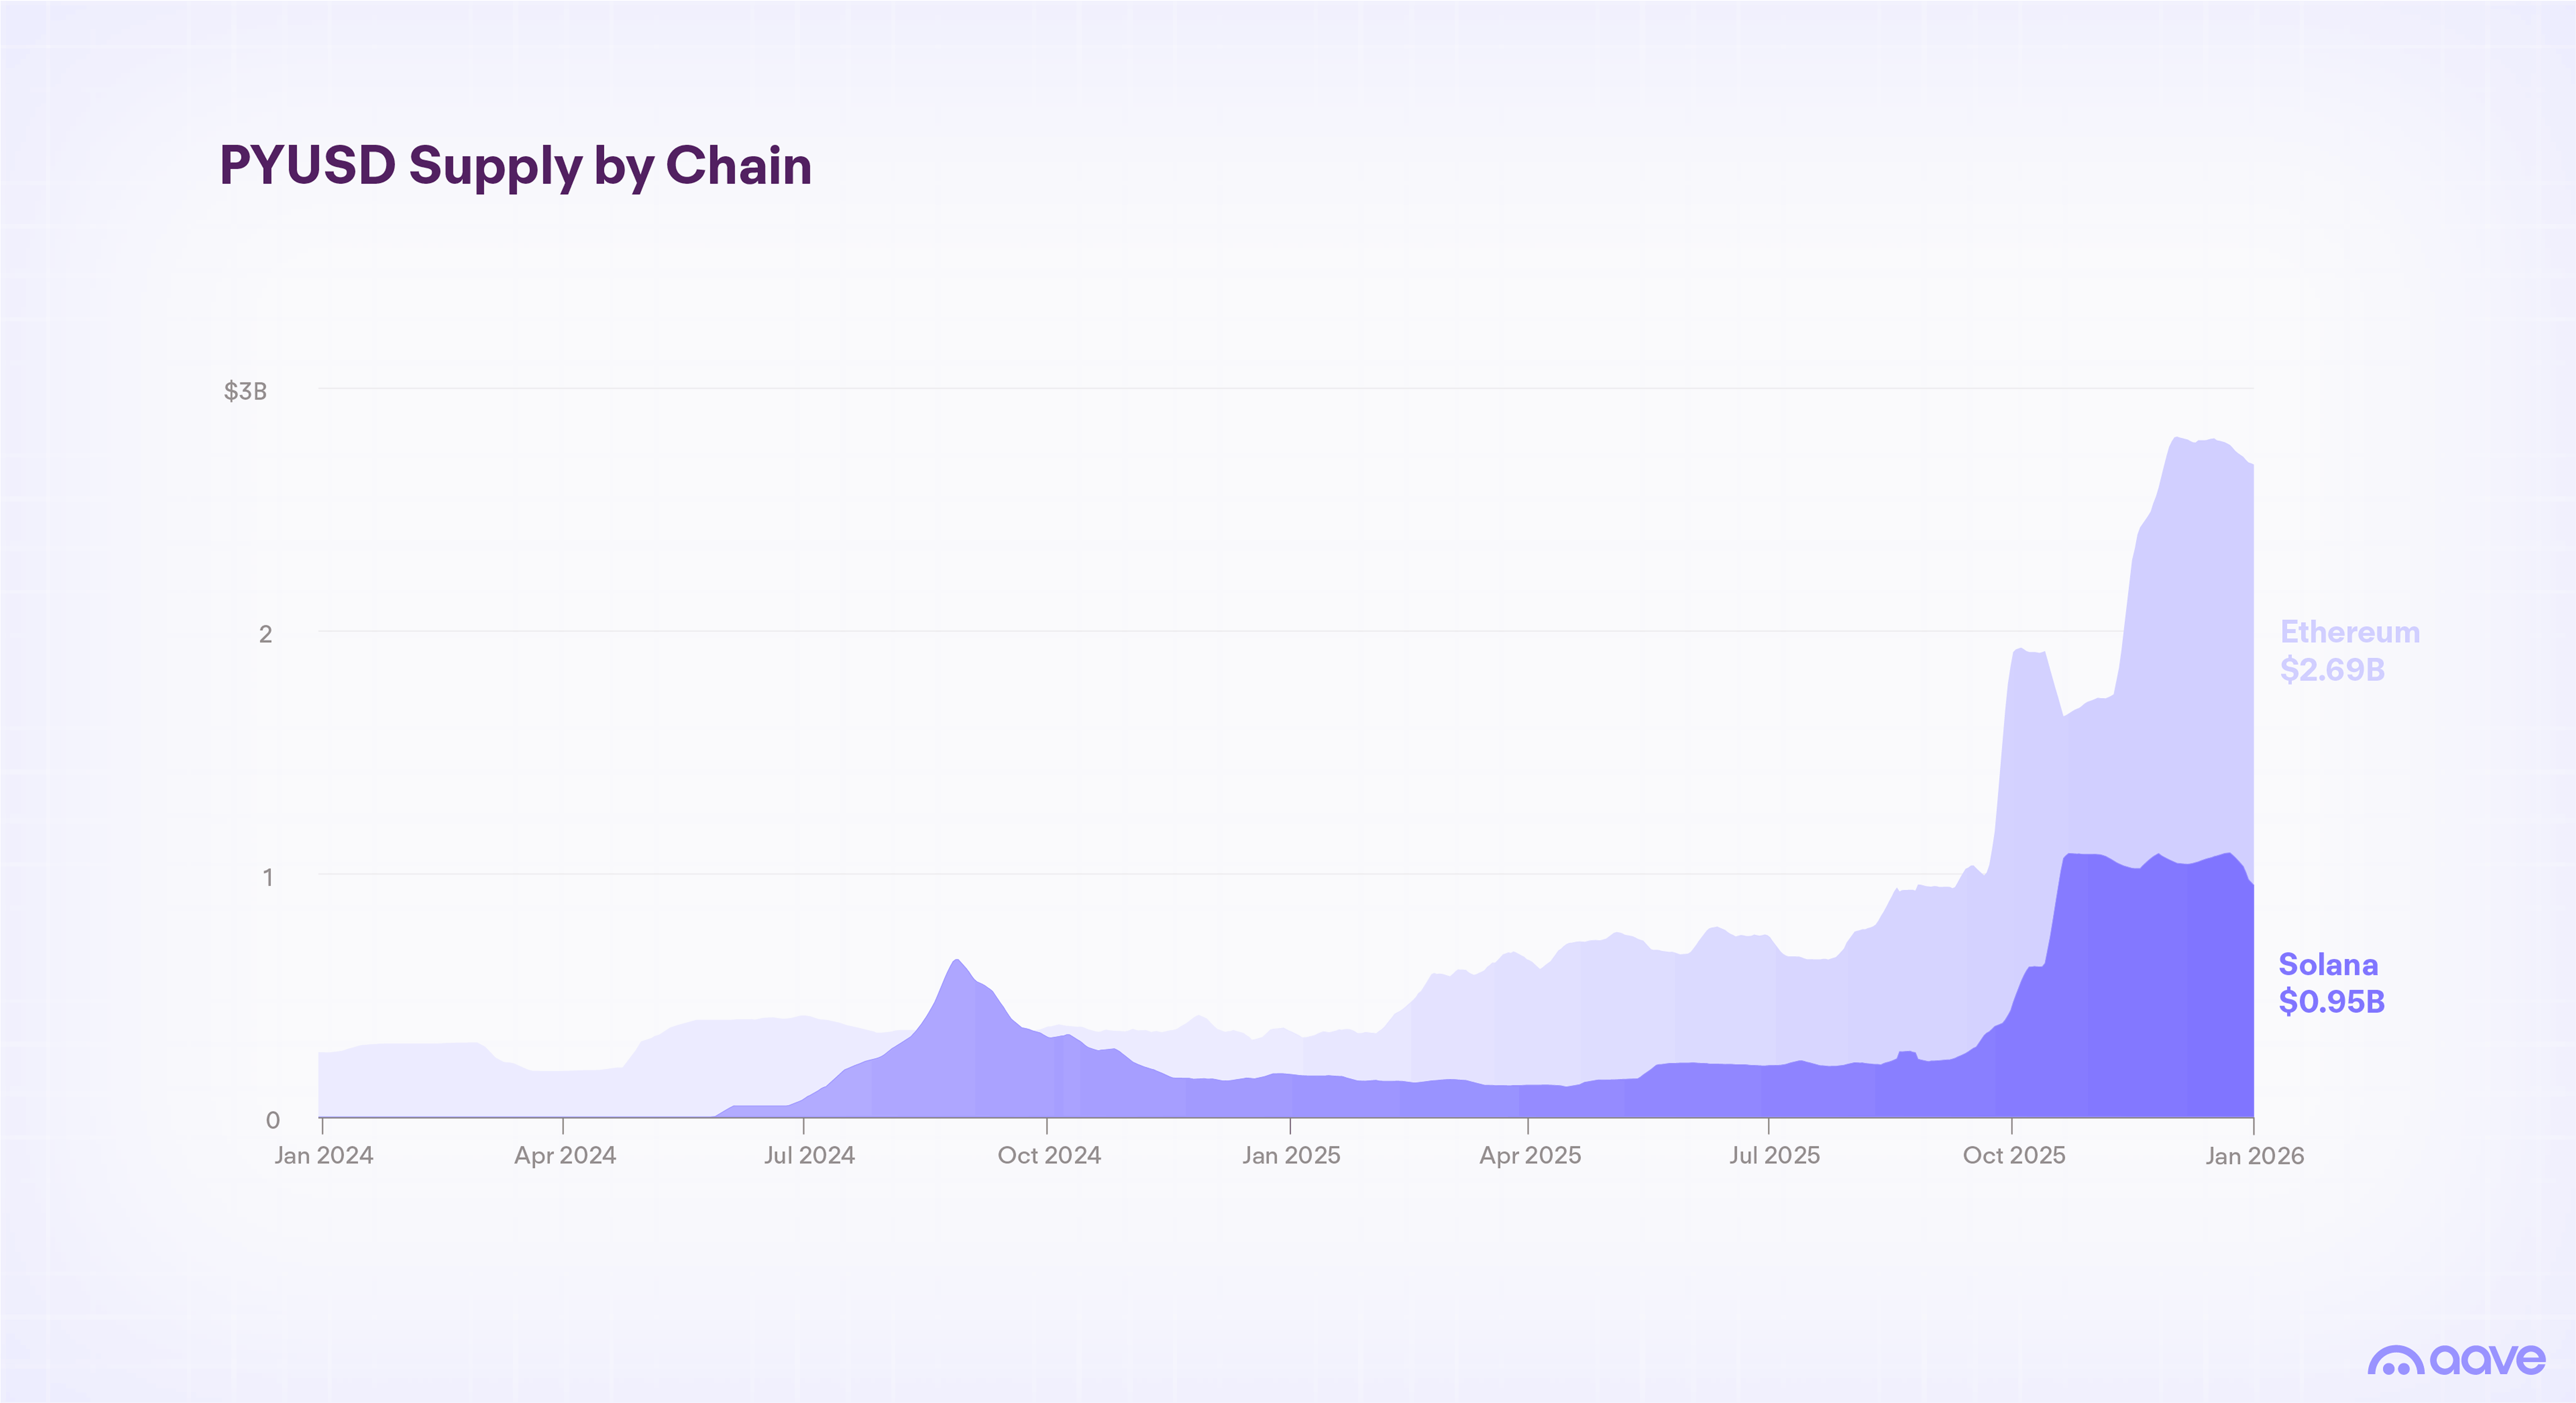Pick the Jan 2025 axis label
Screen dimensions: 2576x1403
tap(1291, 1155)
